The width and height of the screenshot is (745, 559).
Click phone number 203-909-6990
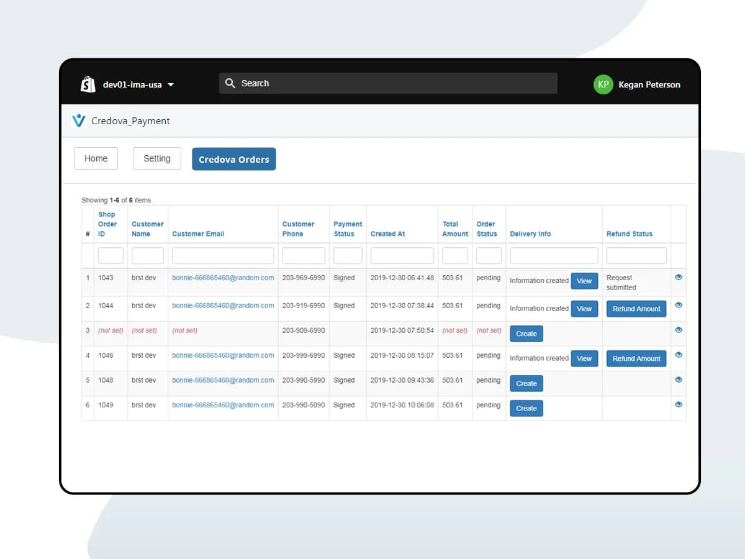coord(304,330)
